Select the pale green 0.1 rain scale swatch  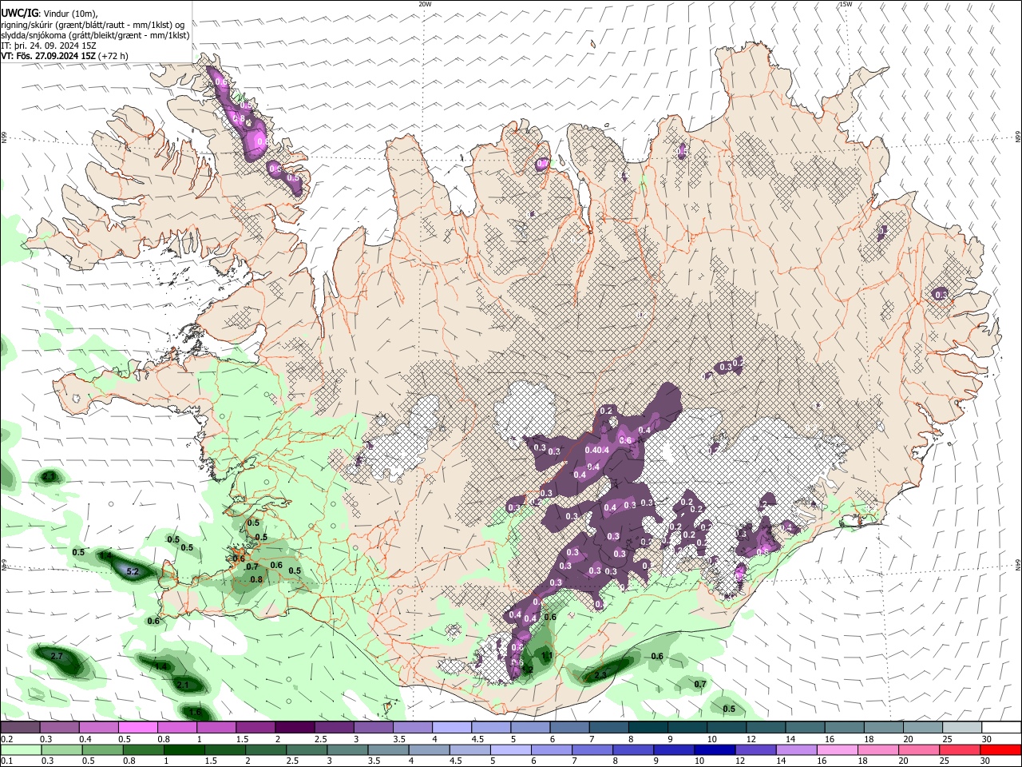click(20, 749)
